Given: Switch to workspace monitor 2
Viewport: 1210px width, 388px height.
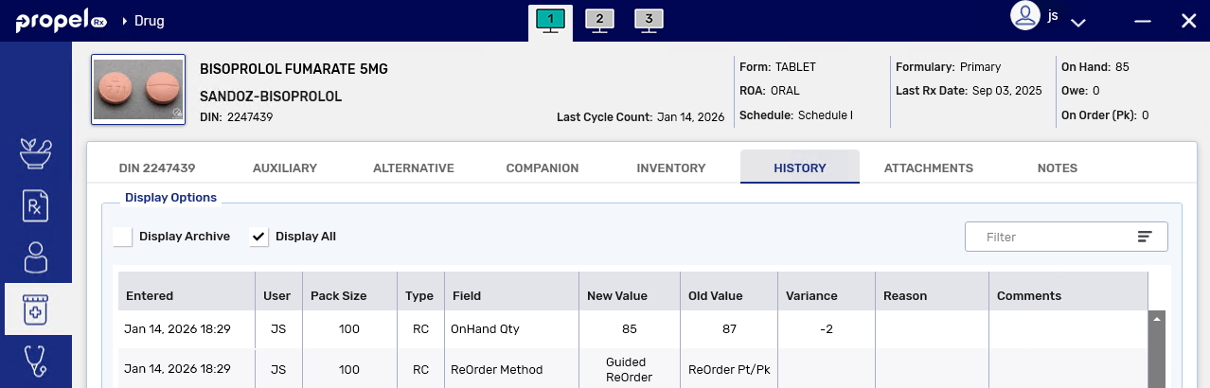Looking at the screenshot, I should tap(598, 20).
